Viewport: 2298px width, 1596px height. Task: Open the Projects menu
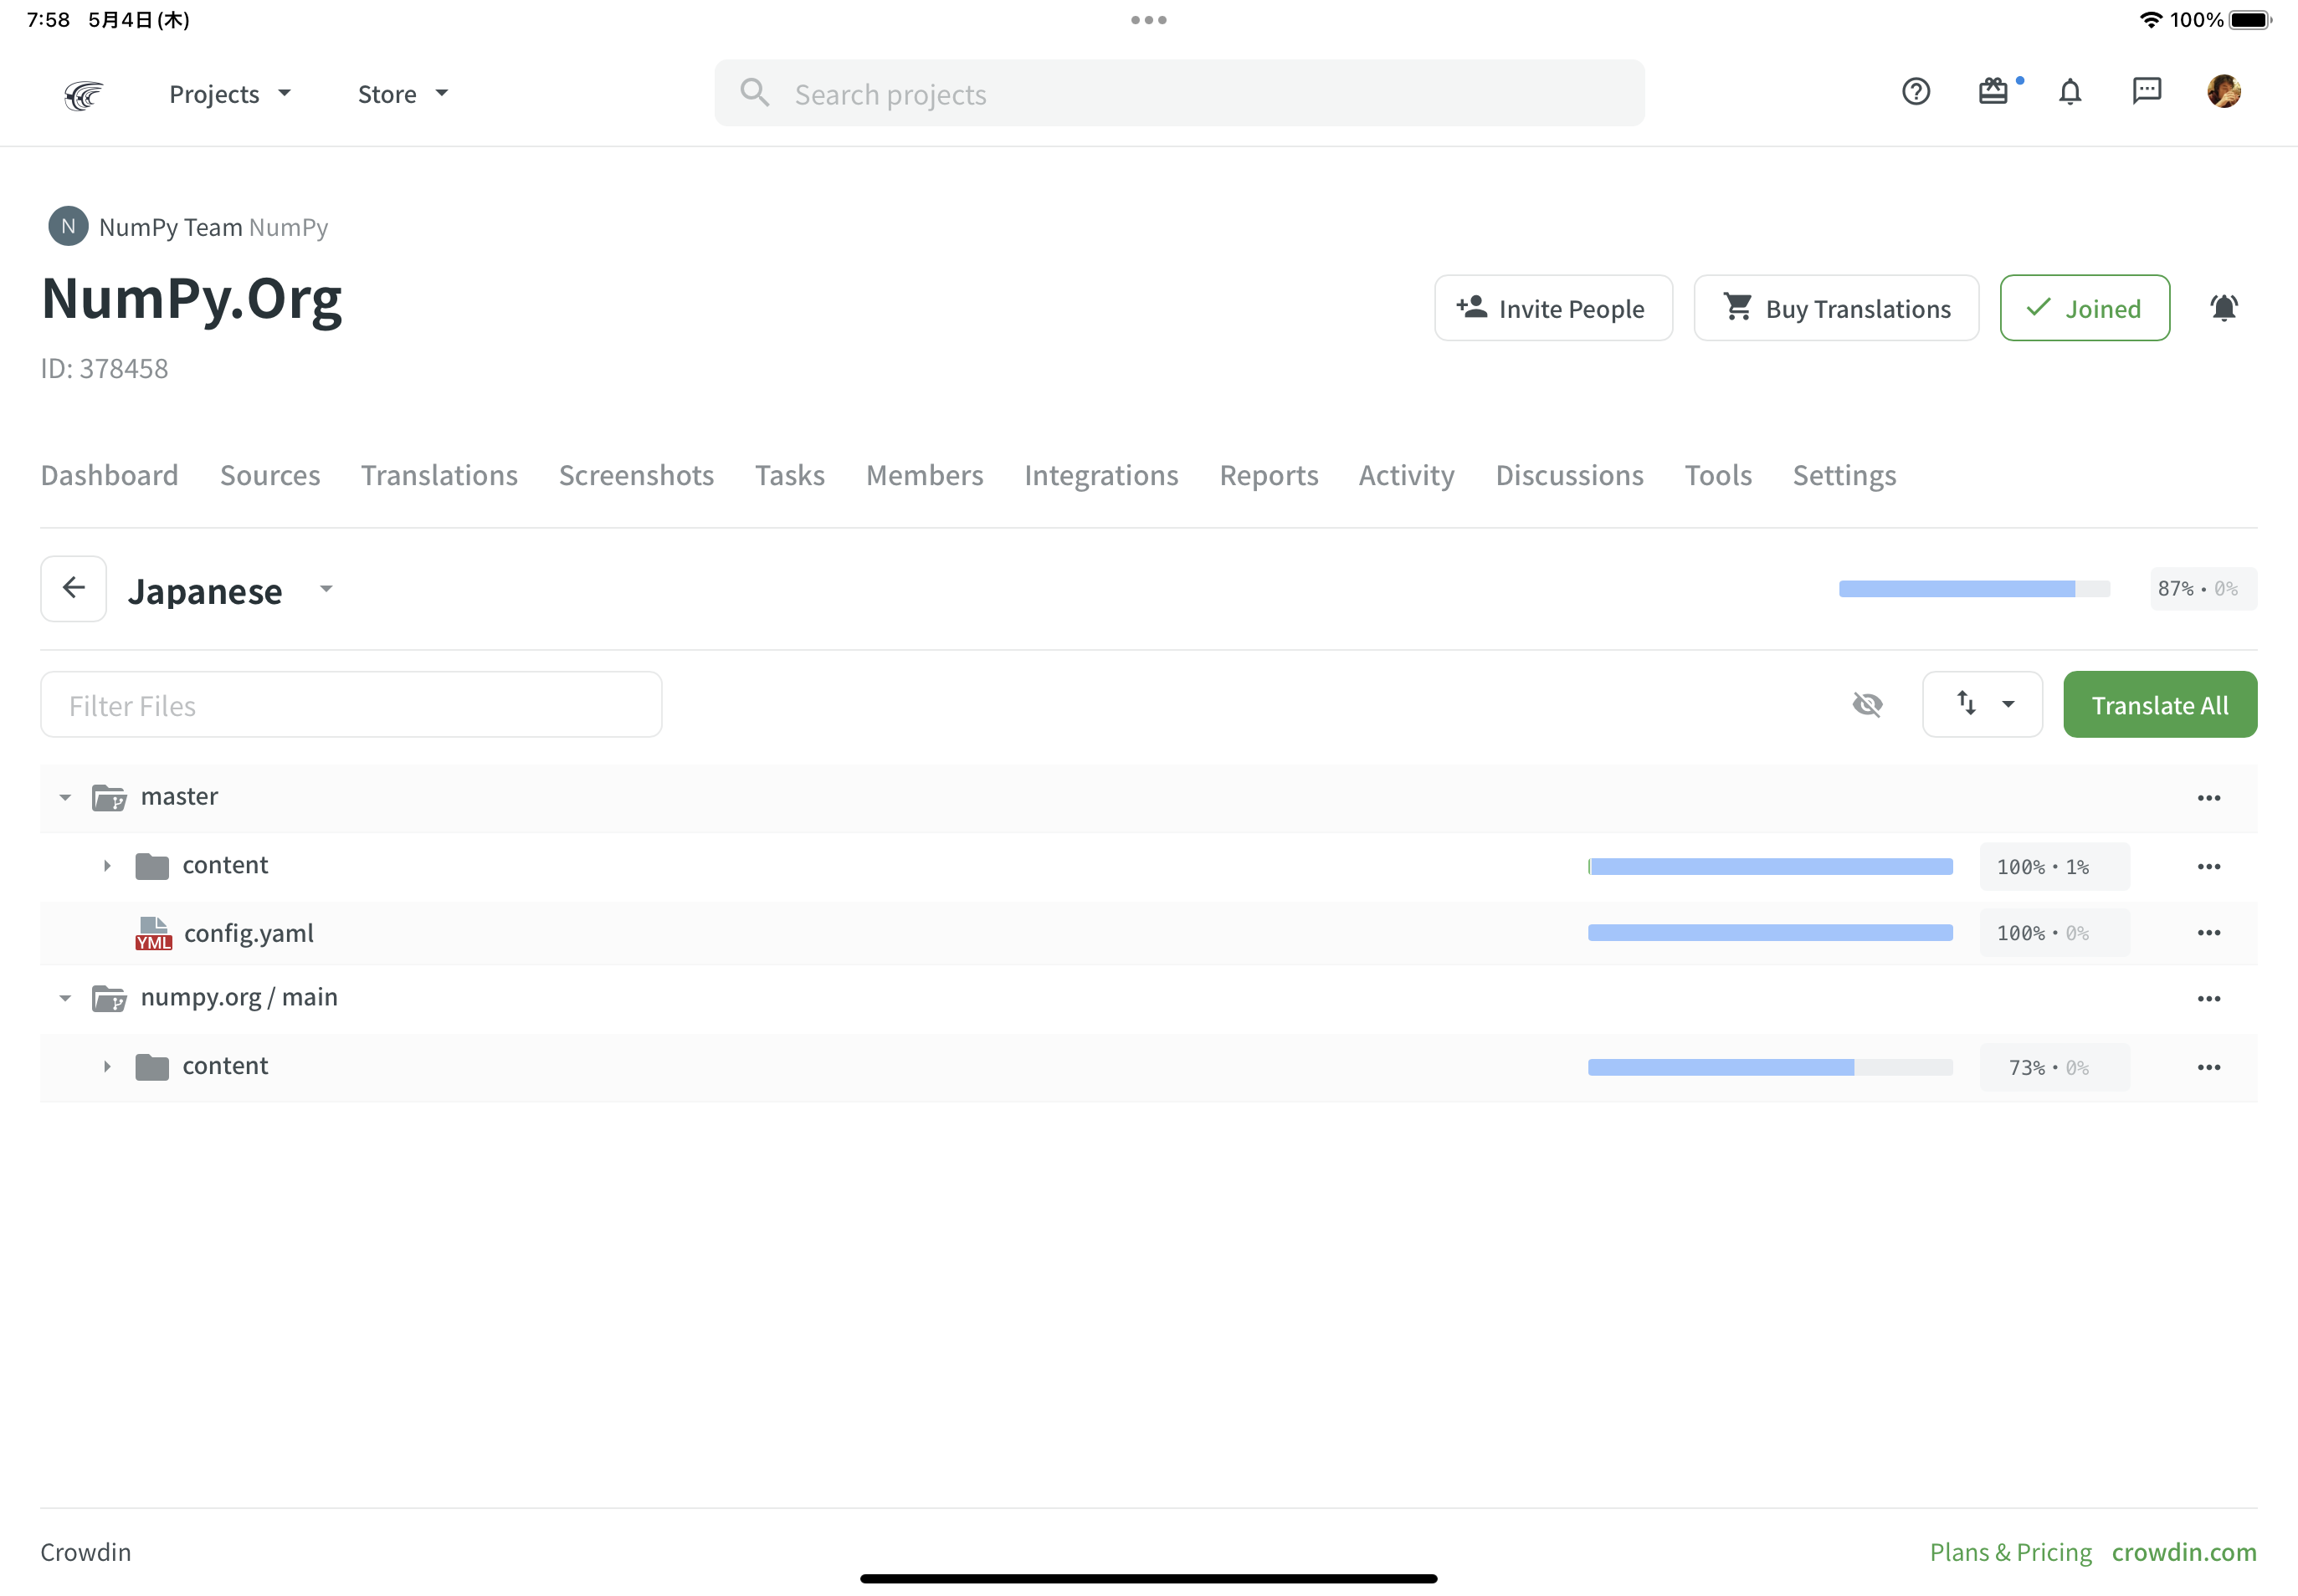pyautogui.click(x=229, y=94)
